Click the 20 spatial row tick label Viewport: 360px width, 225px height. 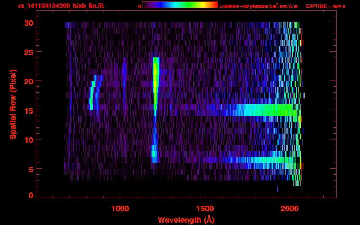[x=28, y=81]
